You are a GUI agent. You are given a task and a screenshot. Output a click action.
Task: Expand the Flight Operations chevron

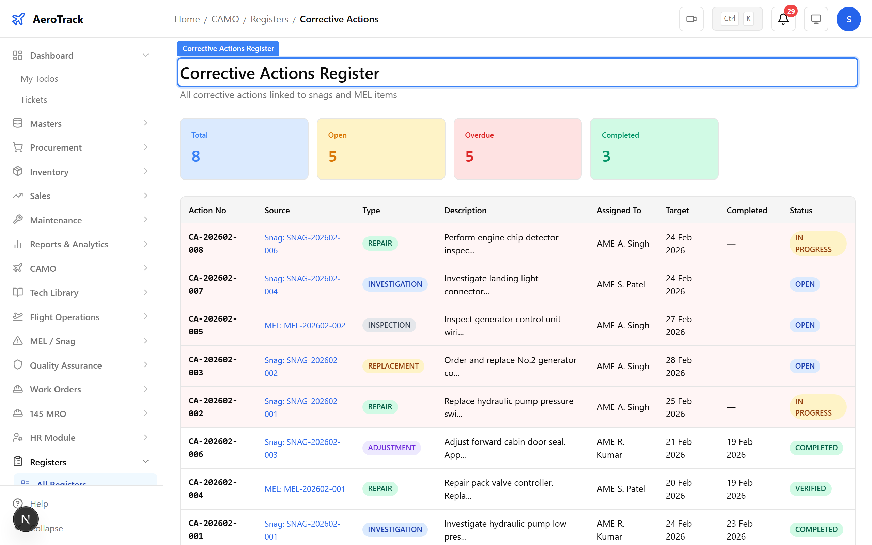point(145,316)
